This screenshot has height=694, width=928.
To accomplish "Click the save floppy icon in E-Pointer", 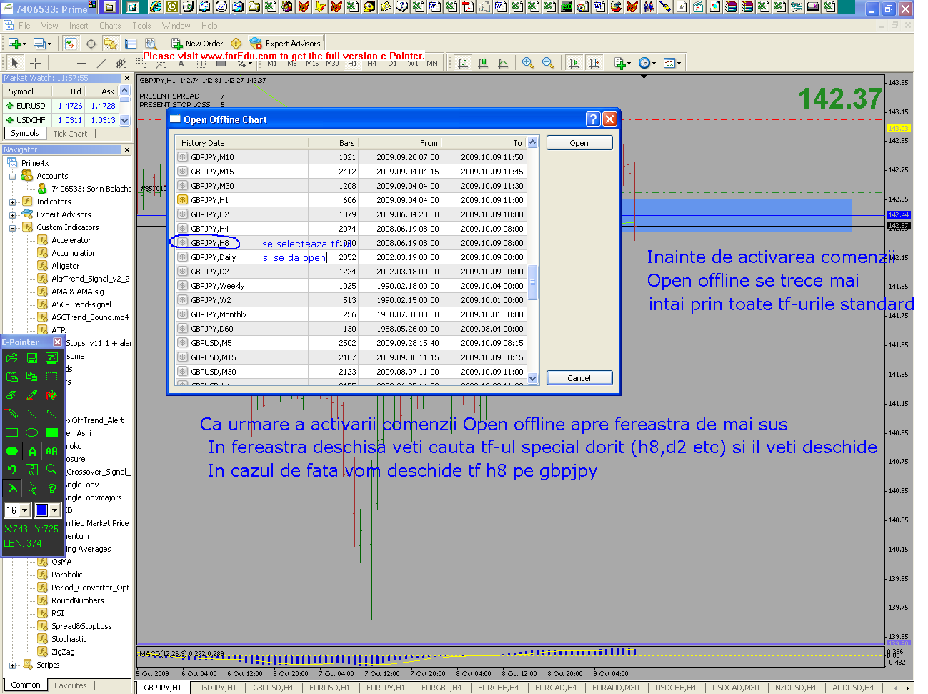I will (x=32, y=357).
